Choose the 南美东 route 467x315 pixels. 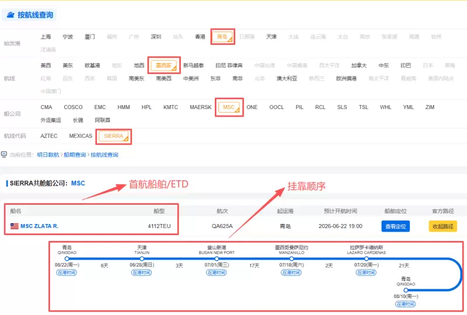(x=137, y=78)
